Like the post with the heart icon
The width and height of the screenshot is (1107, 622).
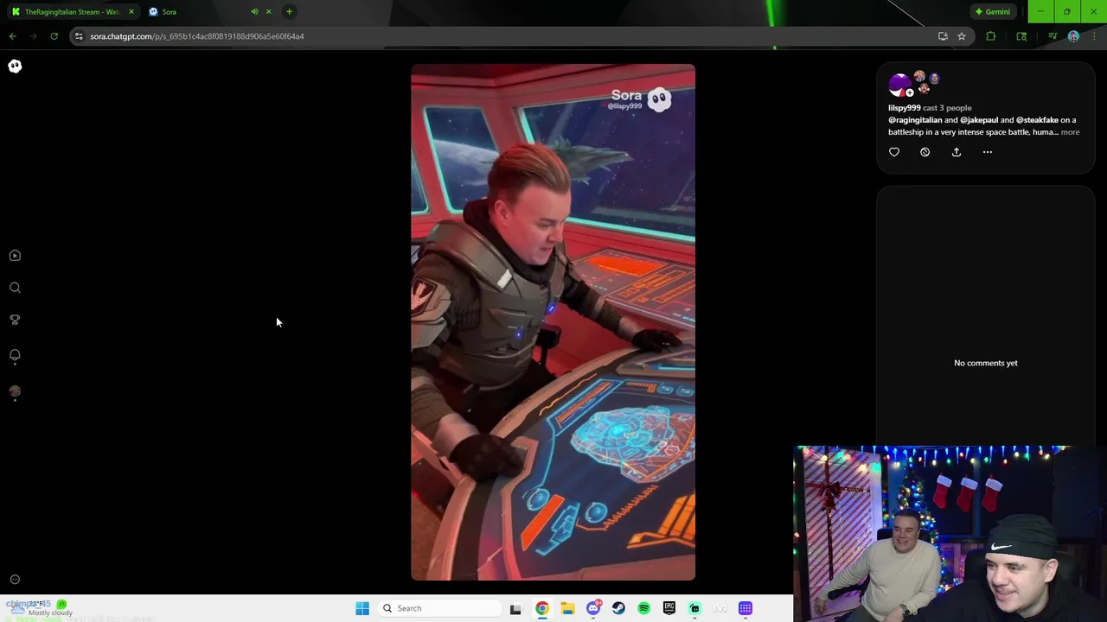(894, 152)
